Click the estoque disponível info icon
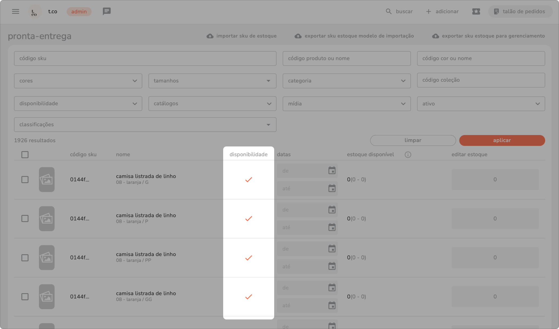The height and width of the screenshot is (329, 559). 408,155
